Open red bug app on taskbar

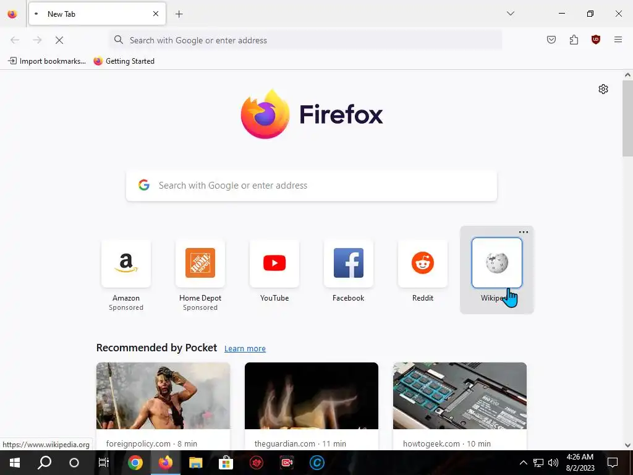[x=257, y=463]
